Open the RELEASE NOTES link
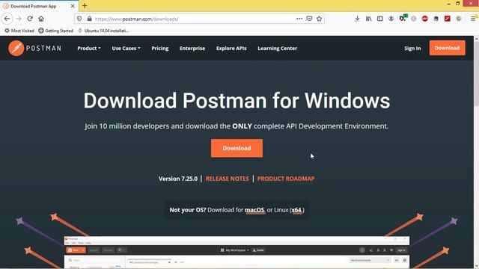The image size is (479, 269). (227, 179)
